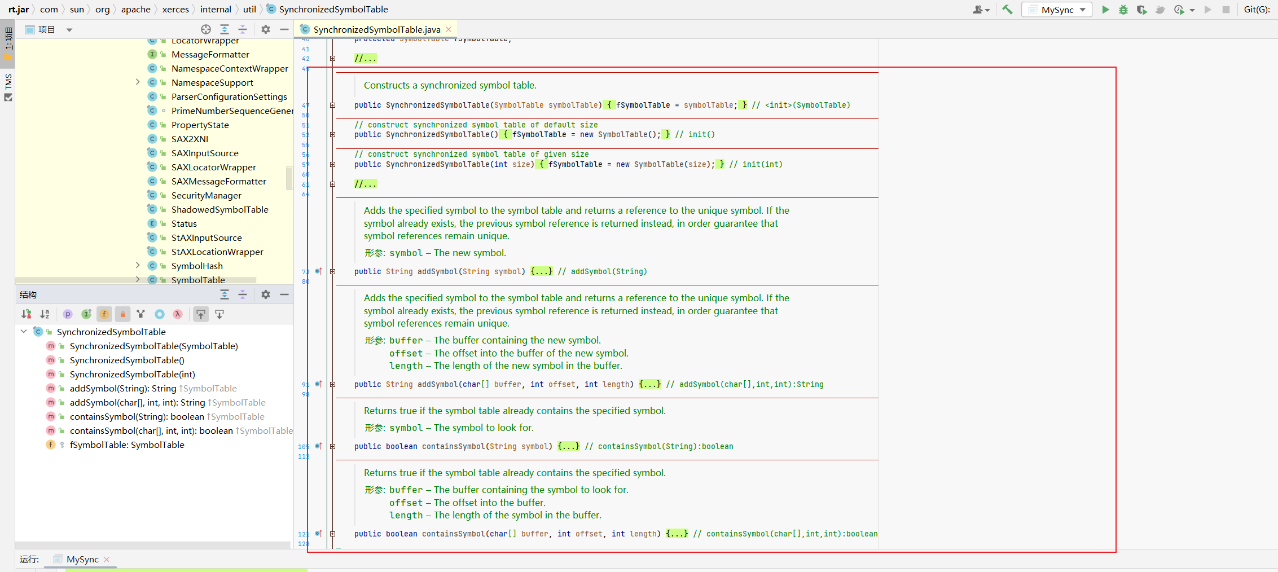This screenshot has width=1278, height=572.
Task: Open the project panel gear settings
Action: [x=266, y=29]
